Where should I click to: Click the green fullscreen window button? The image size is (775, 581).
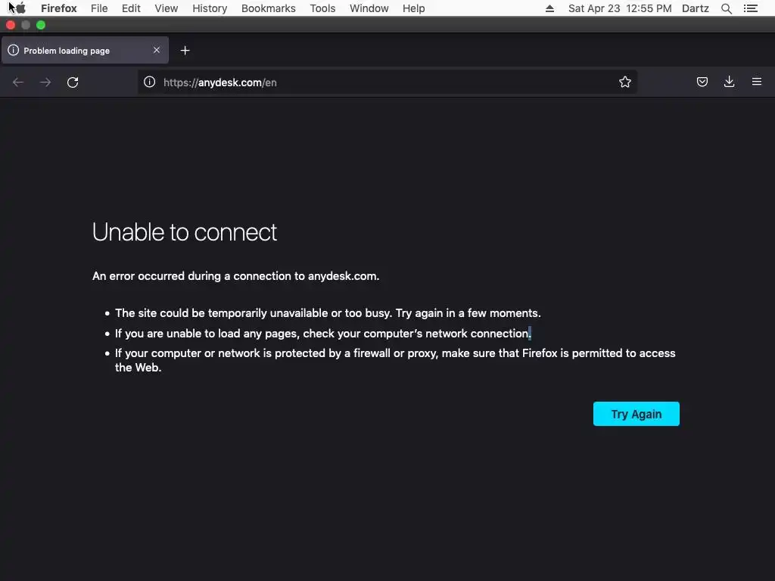coord(41,25)
